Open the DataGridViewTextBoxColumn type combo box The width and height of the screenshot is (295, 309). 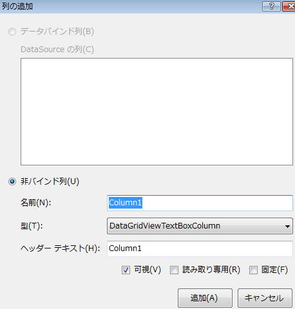[x=200, y=226]
